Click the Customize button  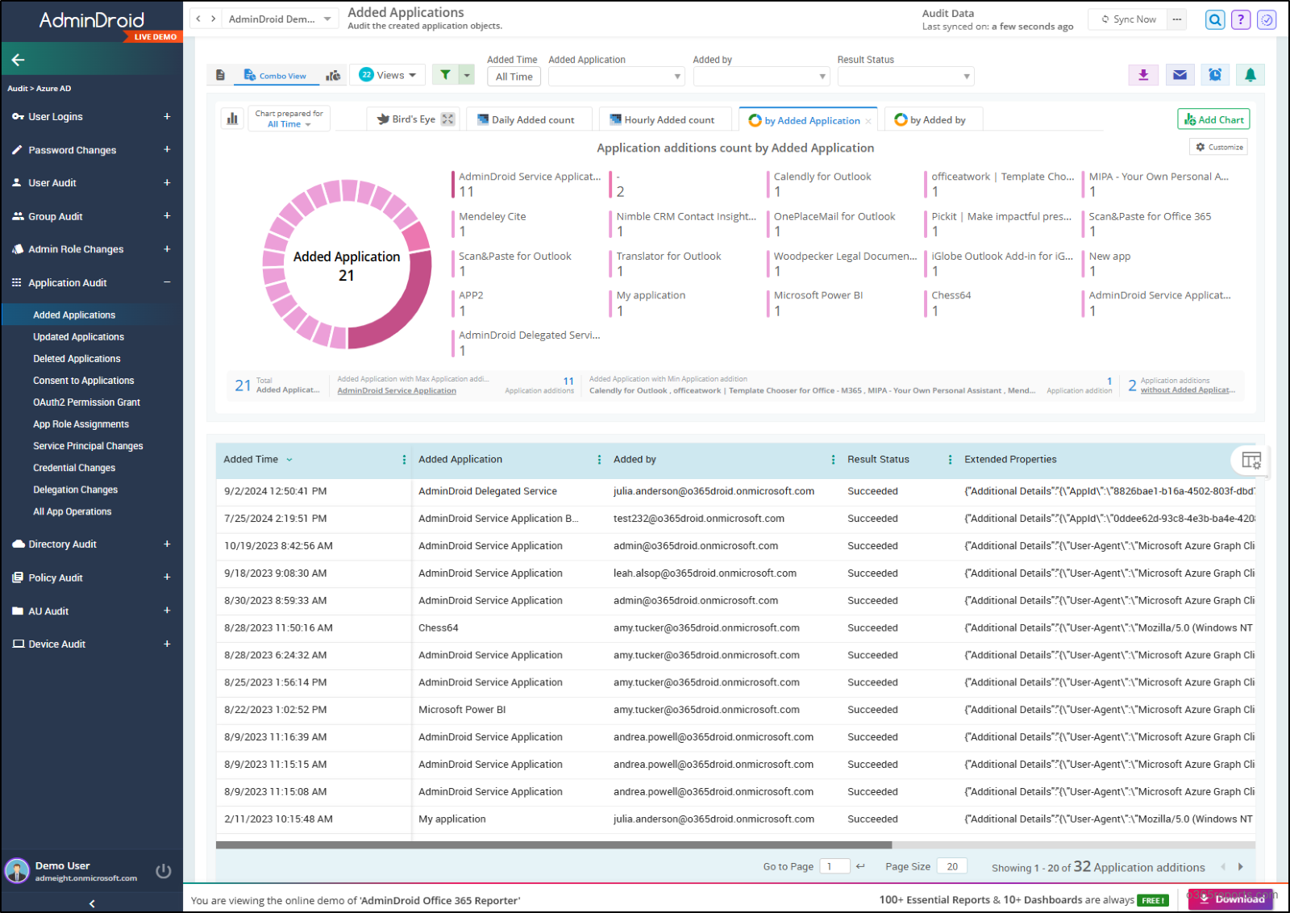[1219, 147]
